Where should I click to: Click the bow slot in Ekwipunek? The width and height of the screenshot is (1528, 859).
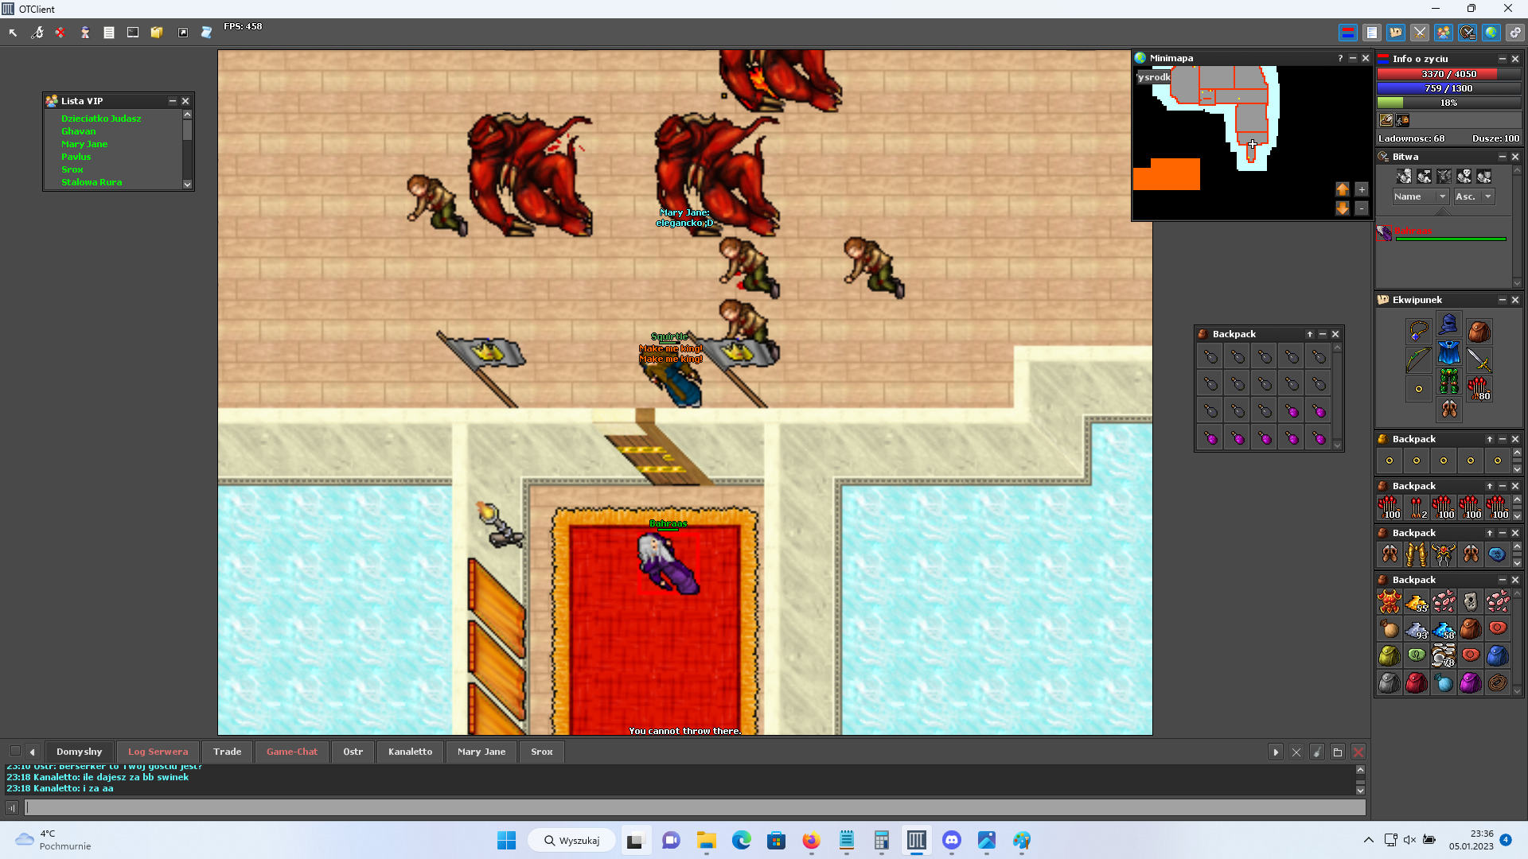[x=1418, y=360]
